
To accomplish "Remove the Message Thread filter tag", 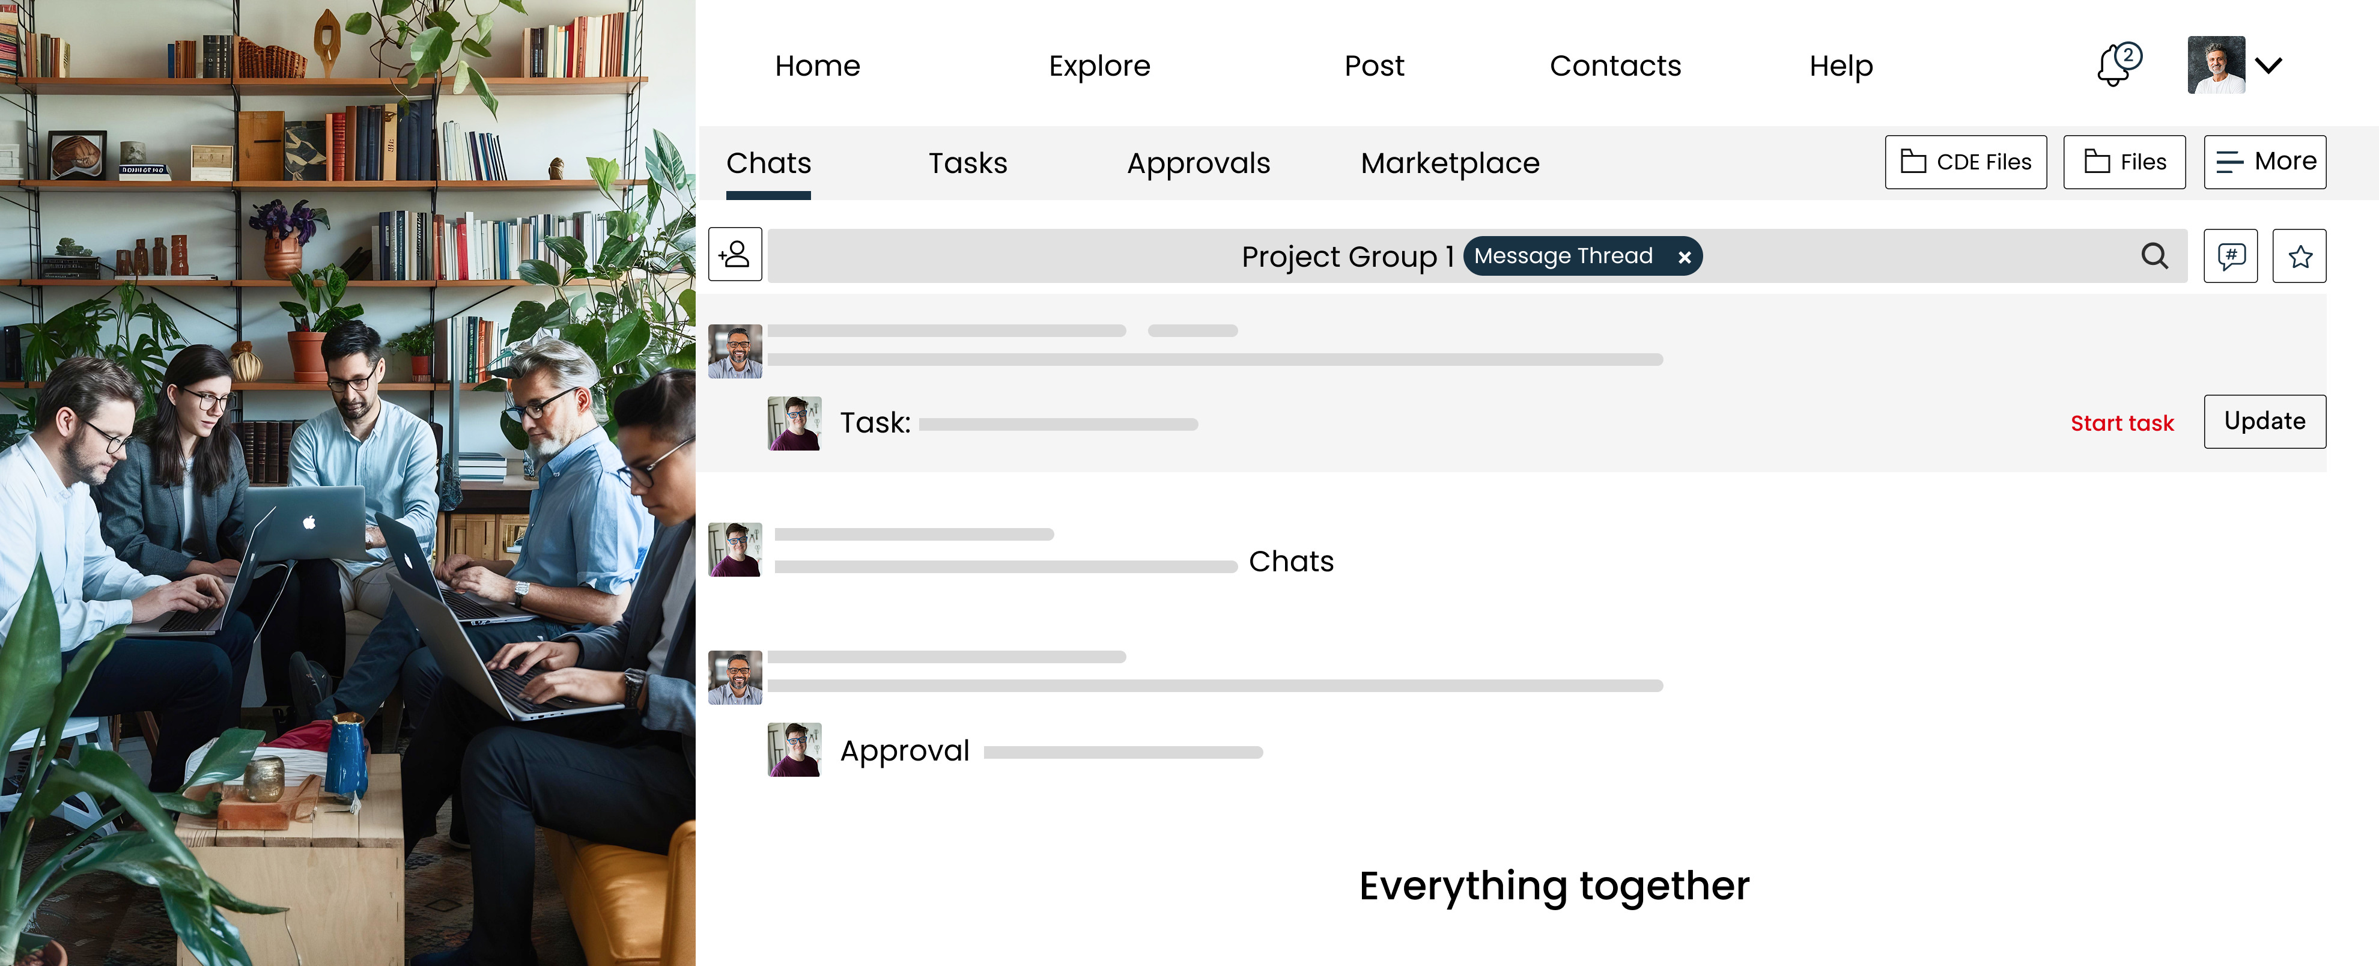I will pos(1685,258).
